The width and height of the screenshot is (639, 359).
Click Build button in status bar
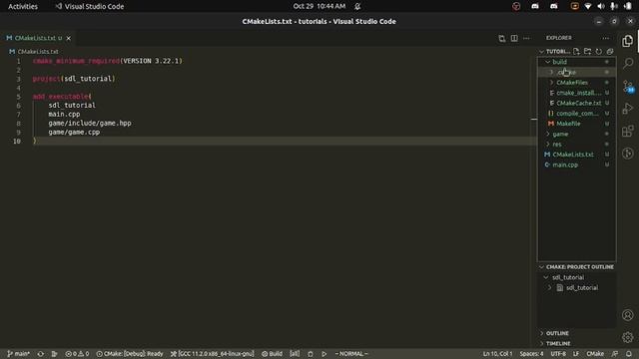tap(272, 354)
